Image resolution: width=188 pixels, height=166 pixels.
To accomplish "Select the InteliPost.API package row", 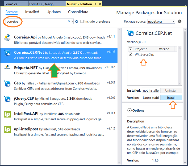I will coord(59,117).
